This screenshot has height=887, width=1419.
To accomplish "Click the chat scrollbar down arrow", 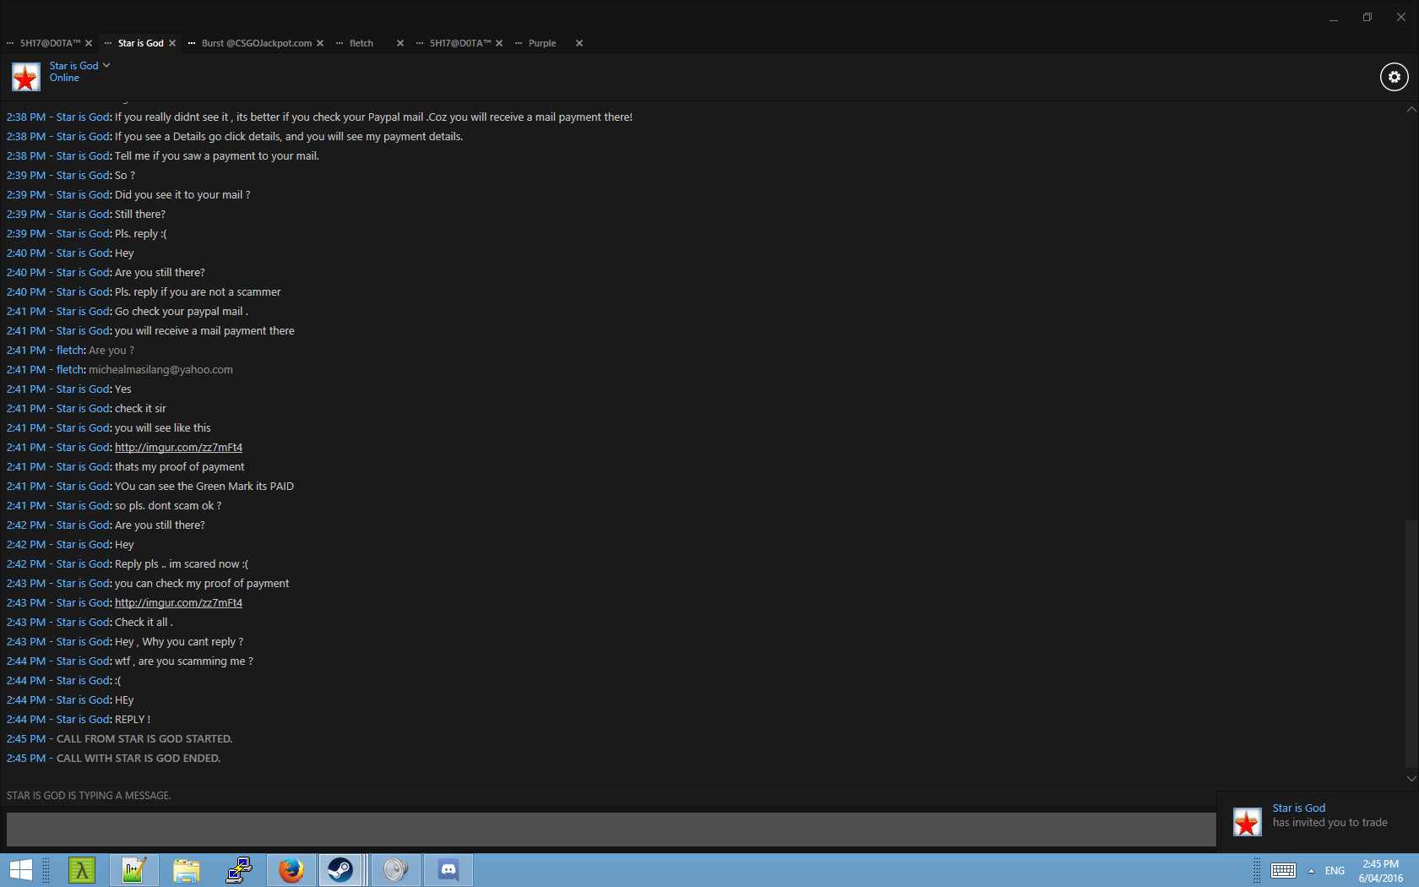I will point(1411,778).
